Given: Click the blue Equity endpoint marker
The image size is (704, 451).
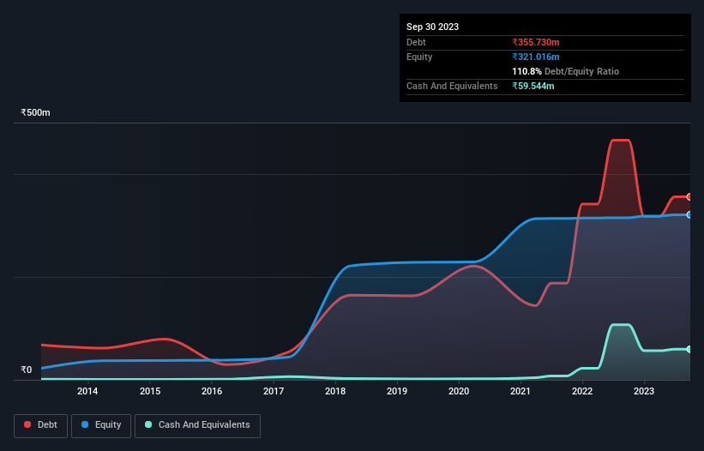Looking at the screenshot, I should [x=689, y=215].
